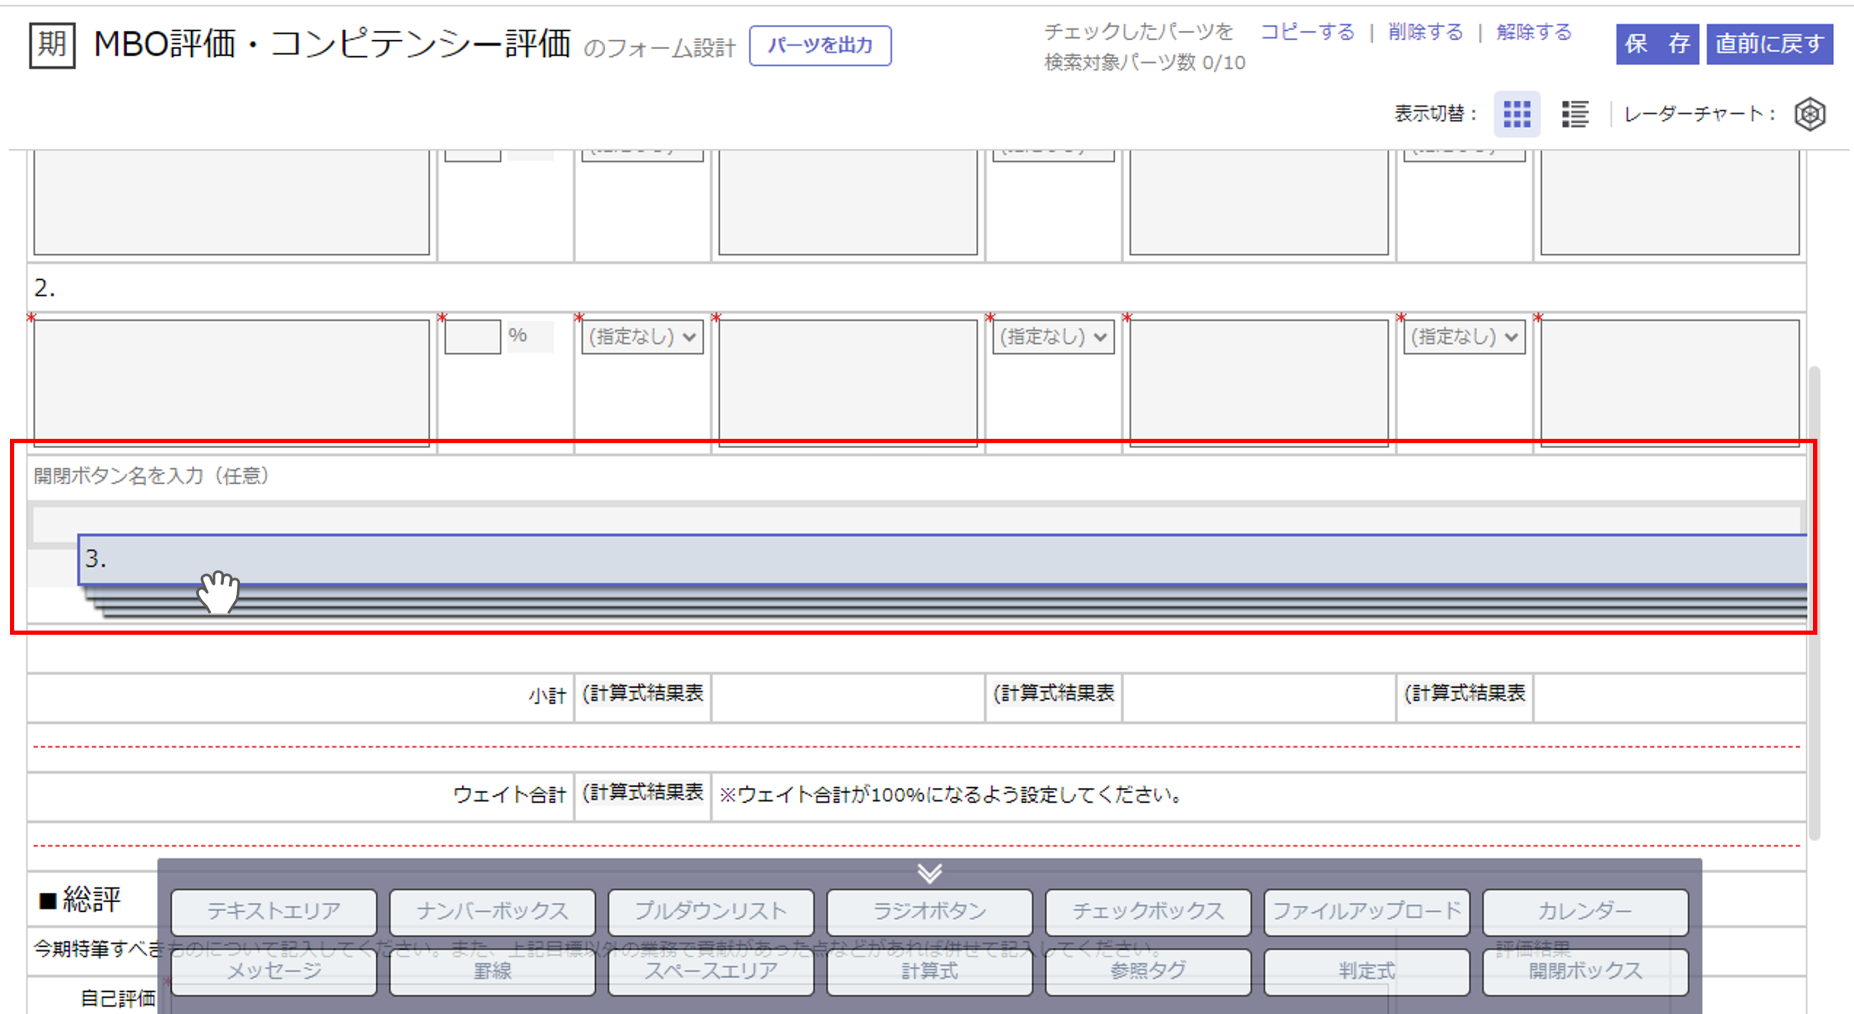Click the コピーする link
This screenshot has width=1854, height=1014.
(x=1308, y=32)
